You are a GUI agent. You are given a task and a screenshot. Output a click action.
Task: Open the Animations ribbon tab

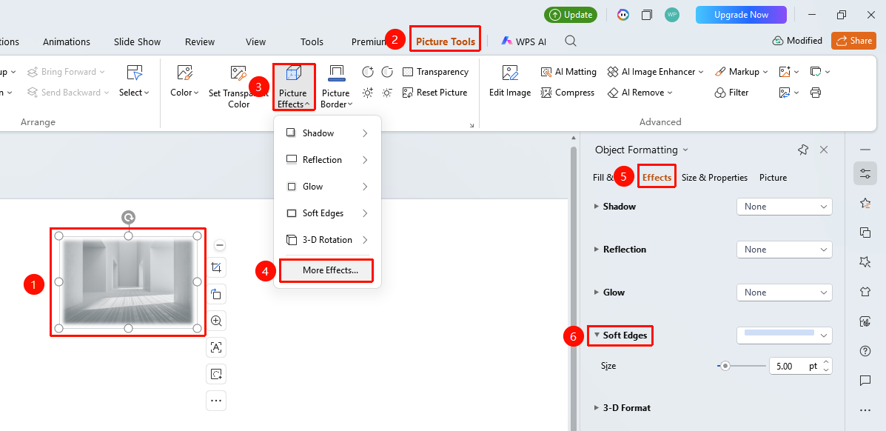(x=67, y=42)
